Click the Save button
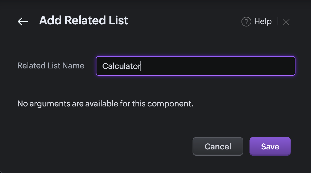The image size is (311, 173). 270,146
